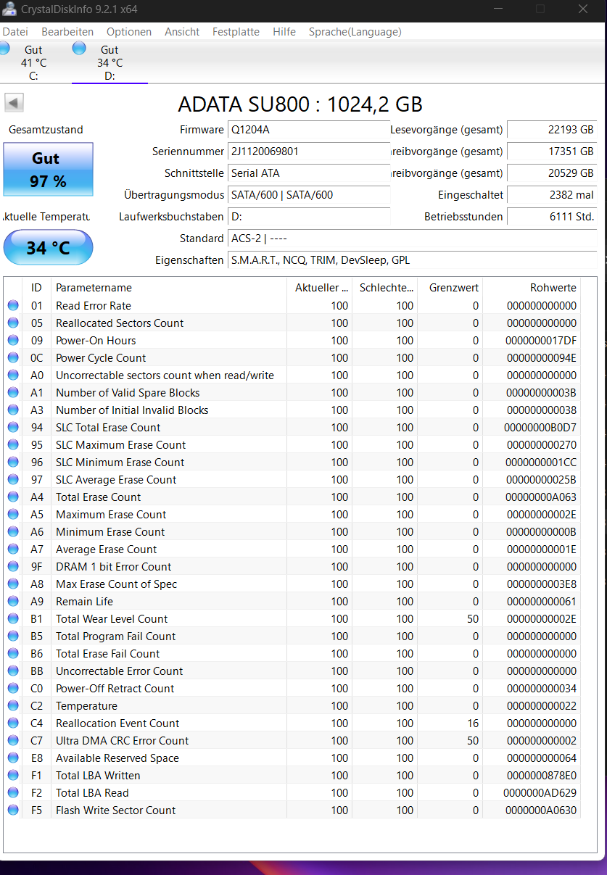Select the Number of Initial Invalid Blocks row
The height and width of the screenshot is (875, 607).
(292, 410)
